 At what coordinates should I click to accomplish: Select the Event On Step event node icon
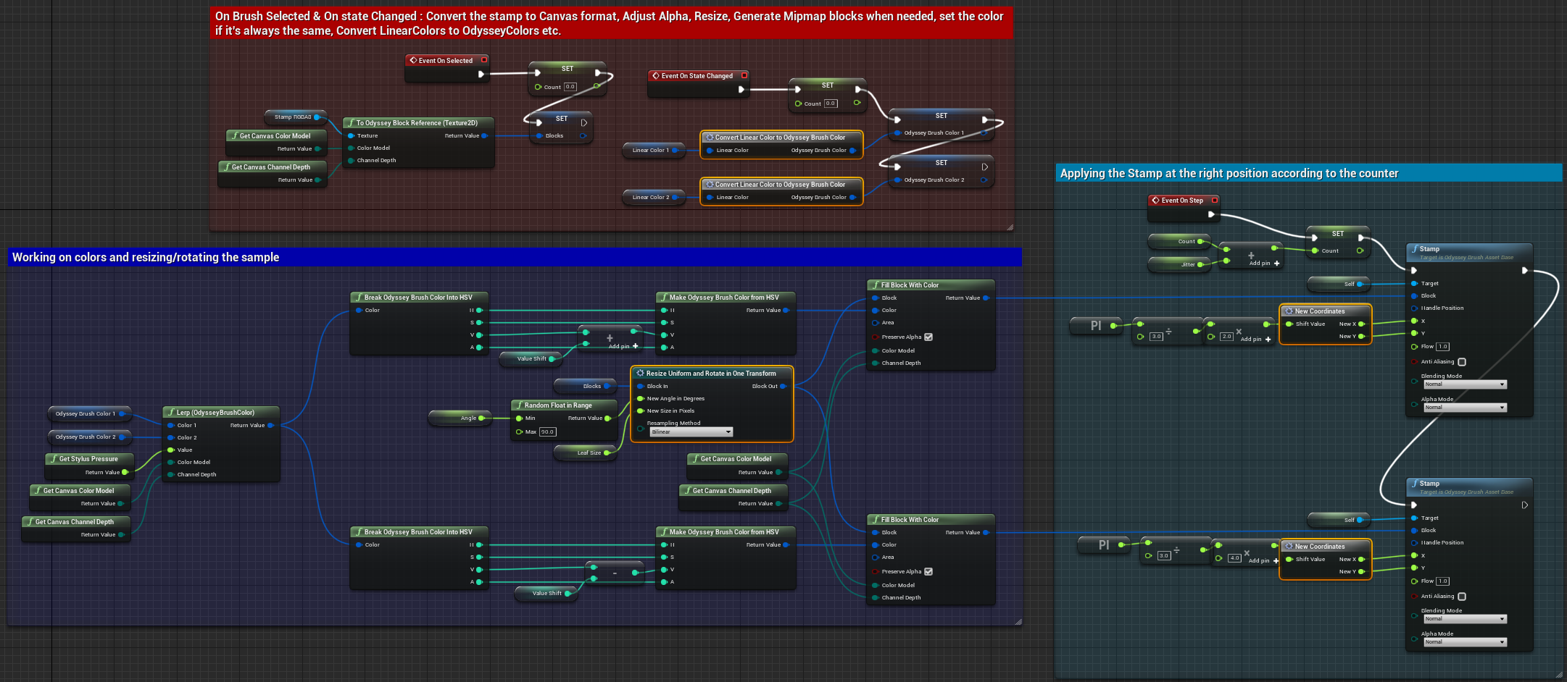[1155, 200]
